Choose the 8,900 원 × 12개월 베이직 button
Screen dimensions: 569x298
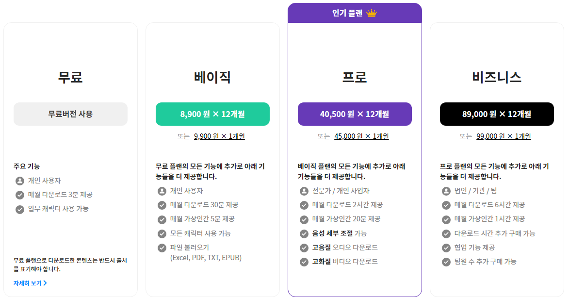tap(212, 114)
